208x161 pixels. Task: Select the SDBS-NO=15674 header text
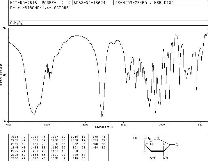coord(89,3)
